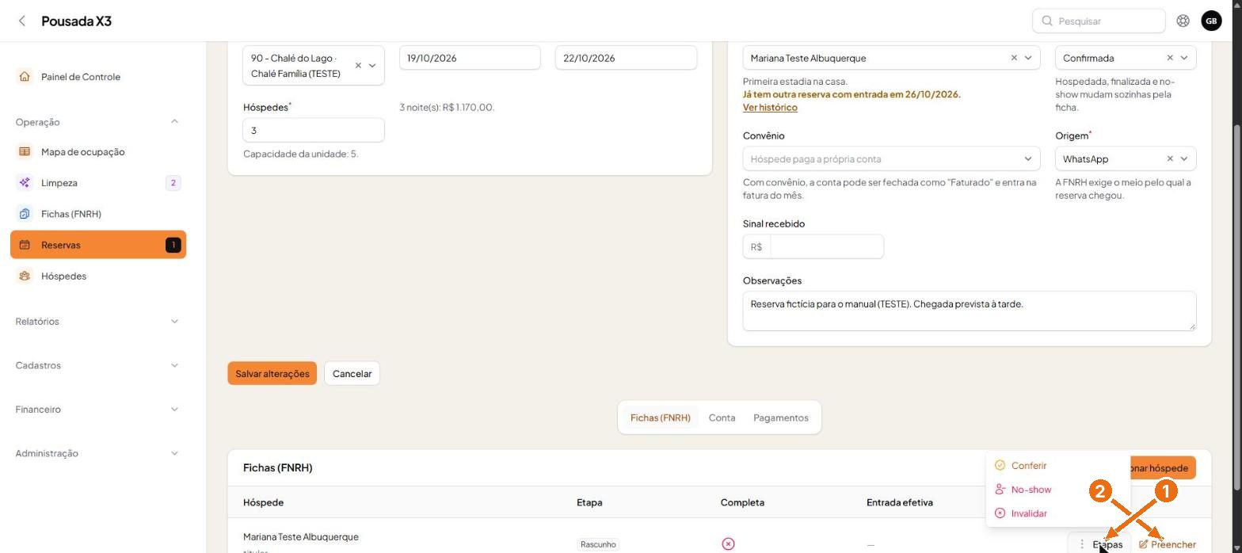Viewport: 1242px width, 553px height.
Task: Click the Hóspedes people icon
Action: [25, 276]
